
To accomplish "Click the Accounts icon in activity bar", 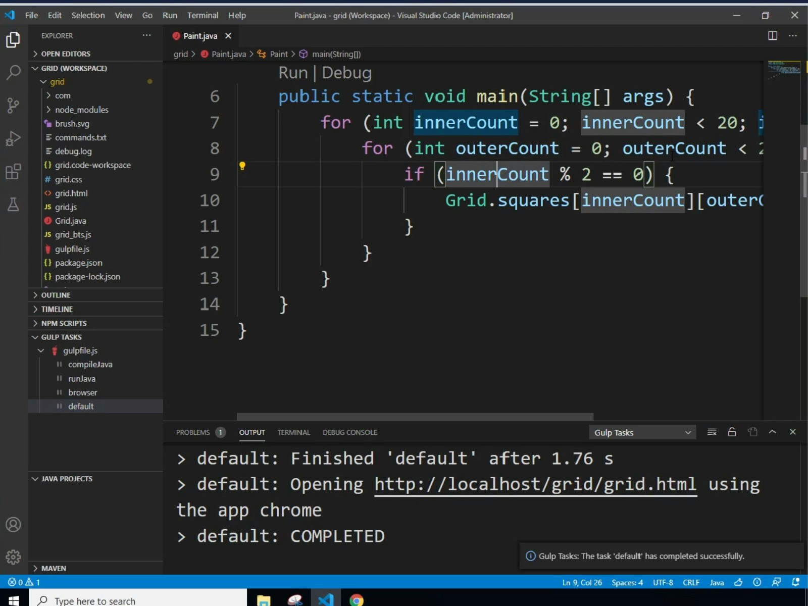I will tap(13, 525).
